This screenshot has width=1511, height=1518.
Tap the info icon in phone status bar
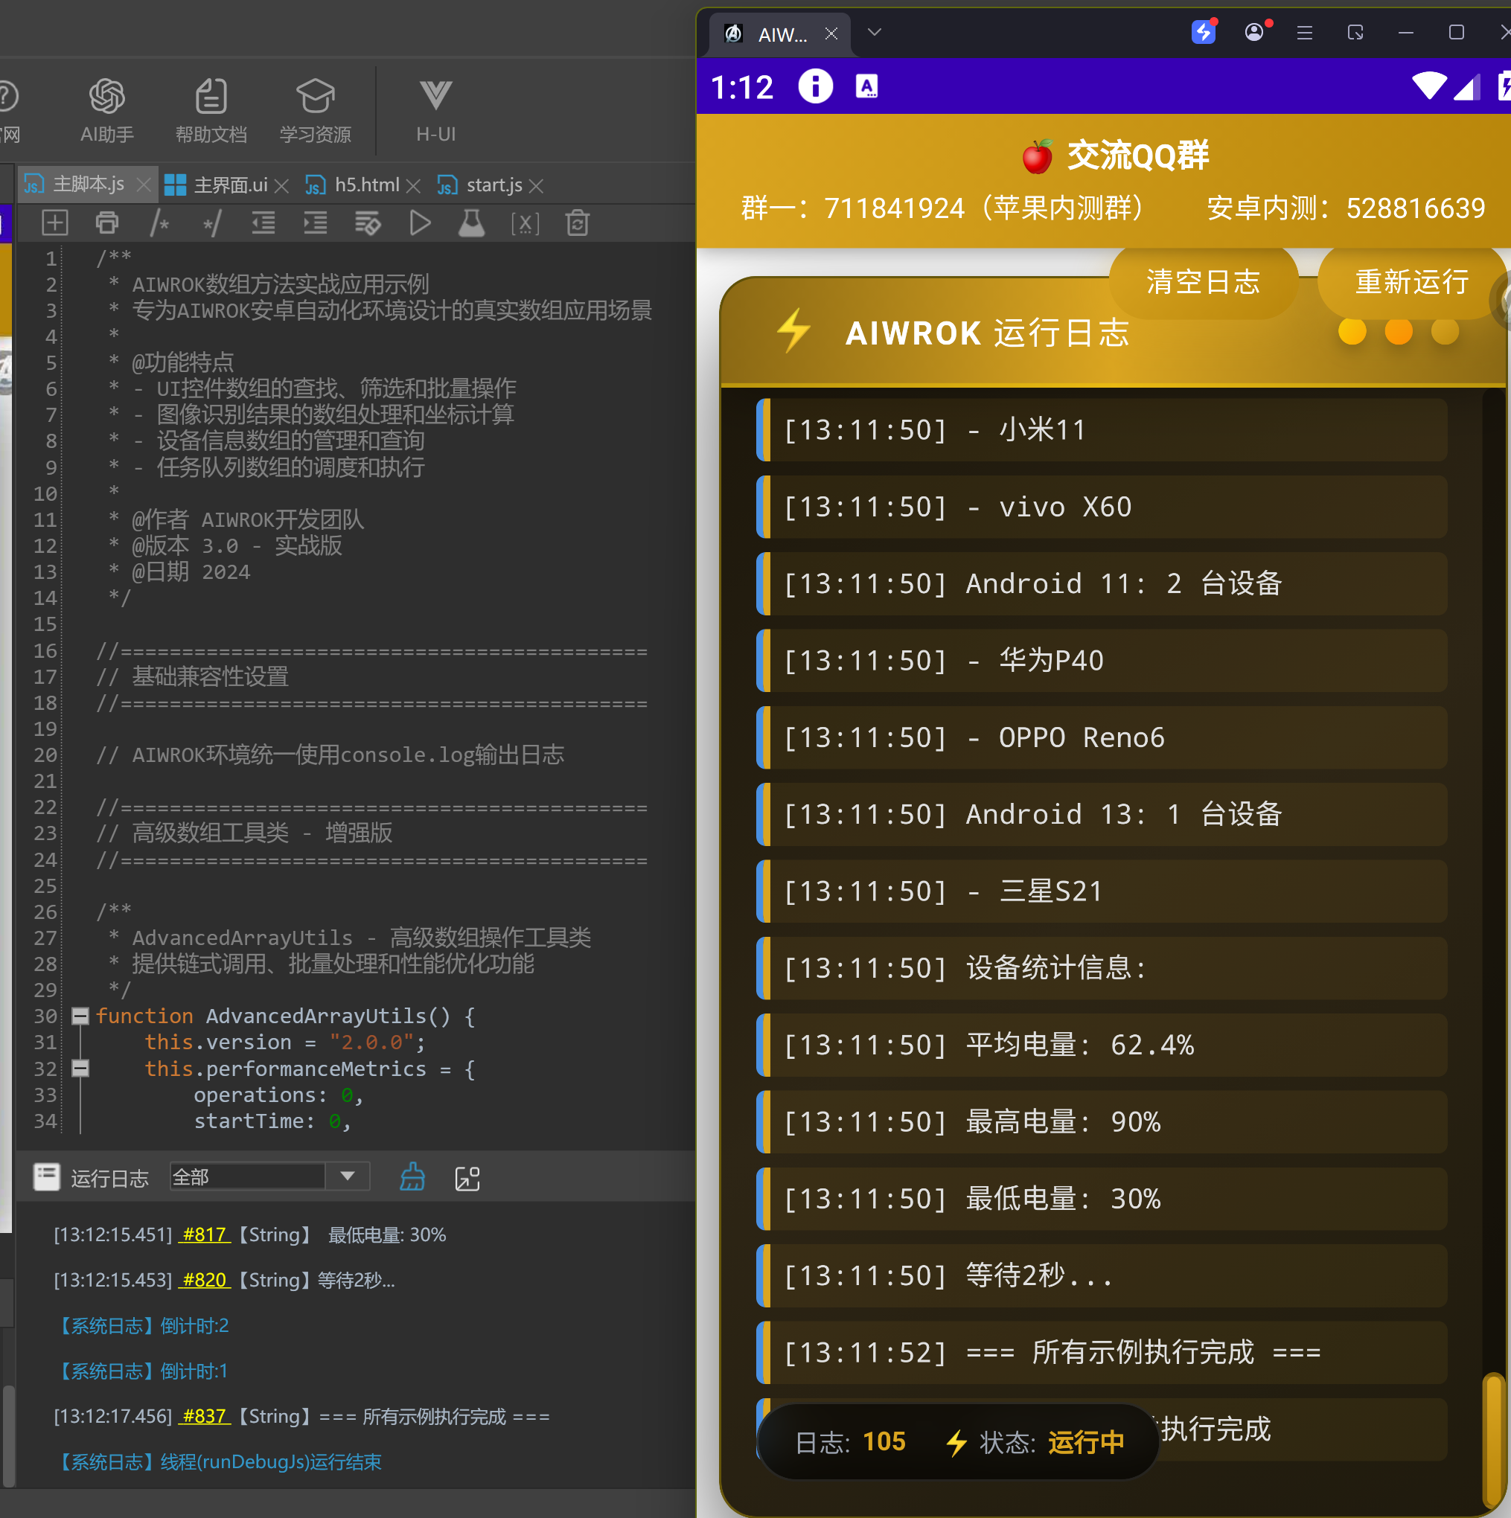pos(815,86)
